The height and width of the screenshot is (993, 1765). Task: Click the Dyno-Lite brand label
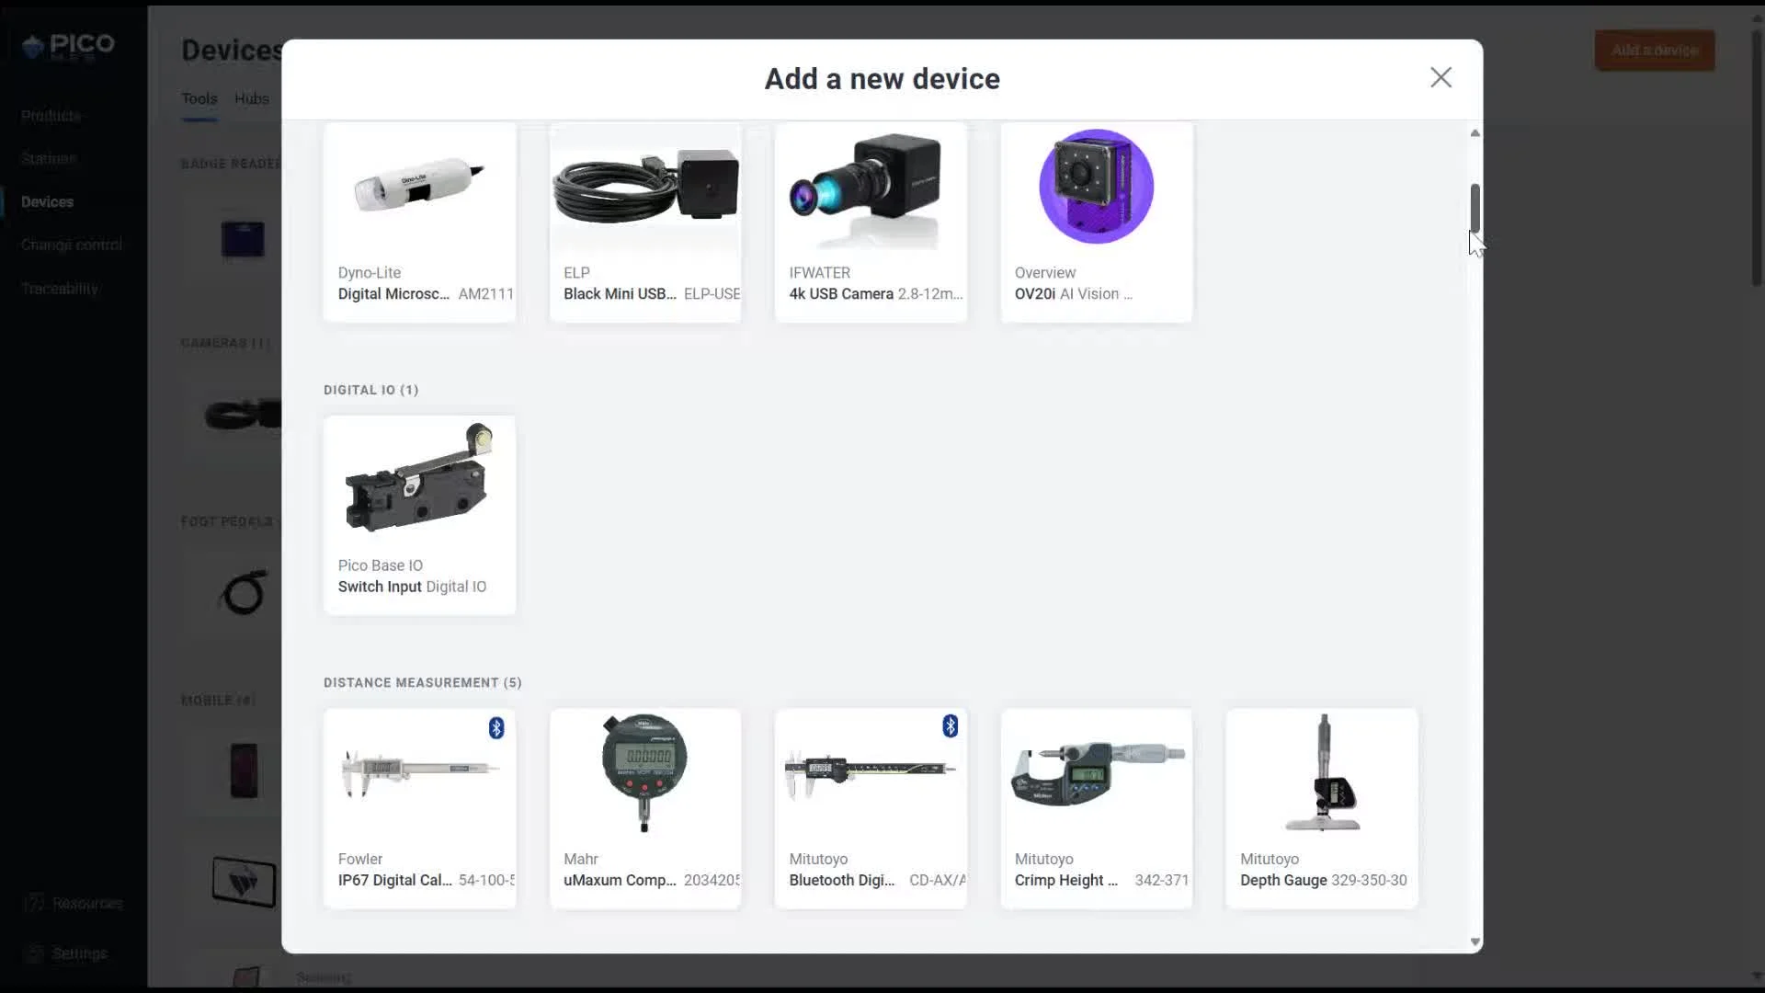coord(369,272)
